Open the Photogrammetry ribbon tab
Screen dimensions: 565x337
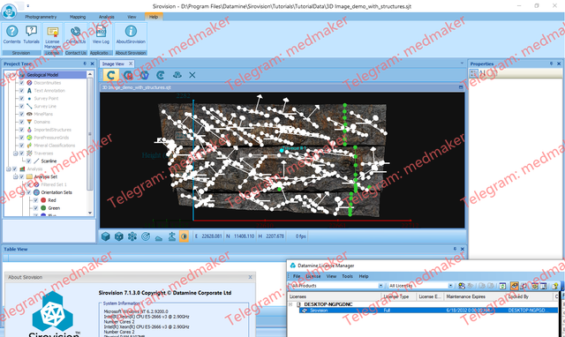pos(41,17)
